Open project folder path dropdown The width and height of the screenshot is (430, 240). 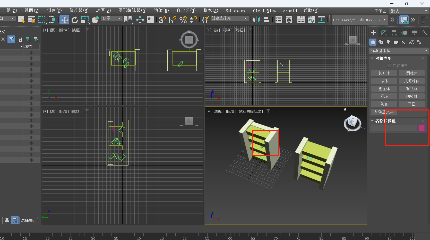point(360,20)
